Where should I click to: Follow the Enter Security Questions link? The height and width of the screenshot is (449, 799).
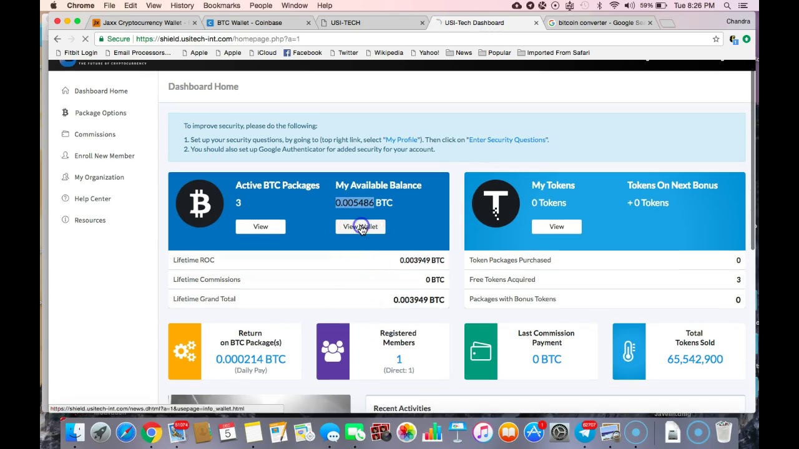tap(507, 140)
